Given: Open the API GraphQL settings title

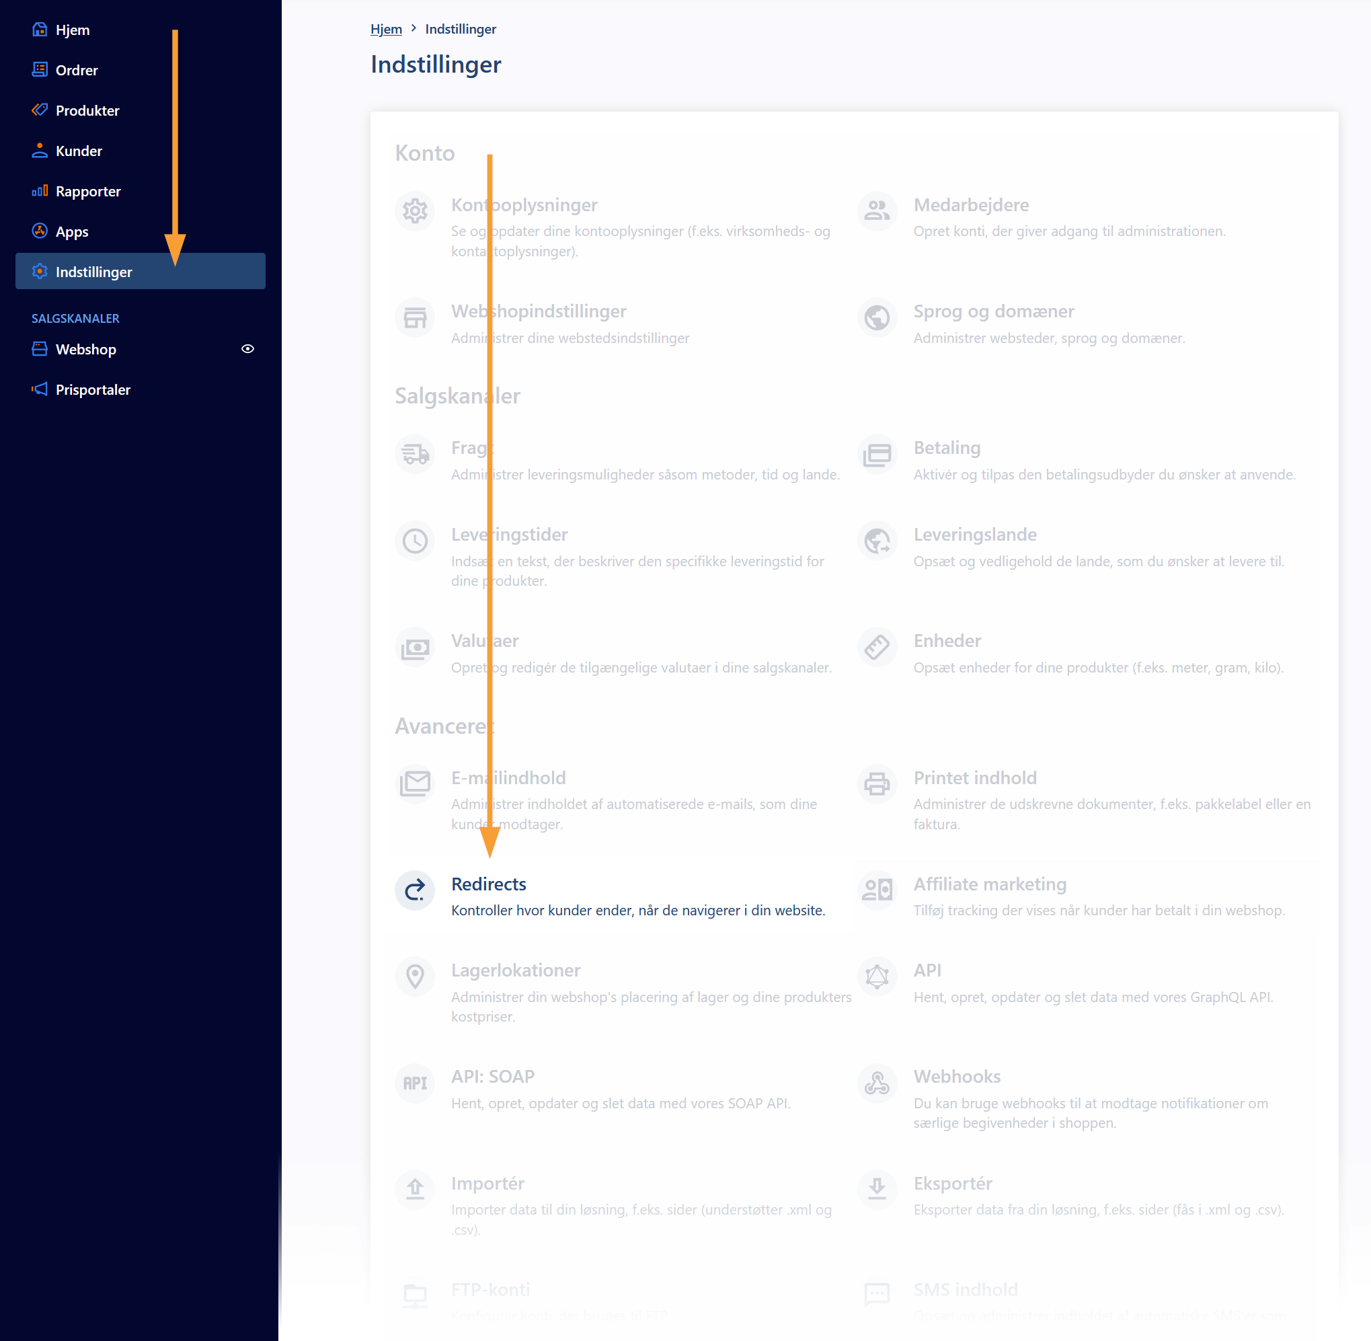Looking at the screenshot, I should click(x=927, y=970).
